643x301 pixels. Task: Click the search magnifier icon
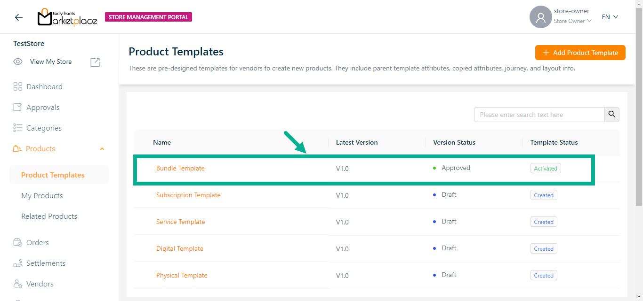tap(612, 115)
